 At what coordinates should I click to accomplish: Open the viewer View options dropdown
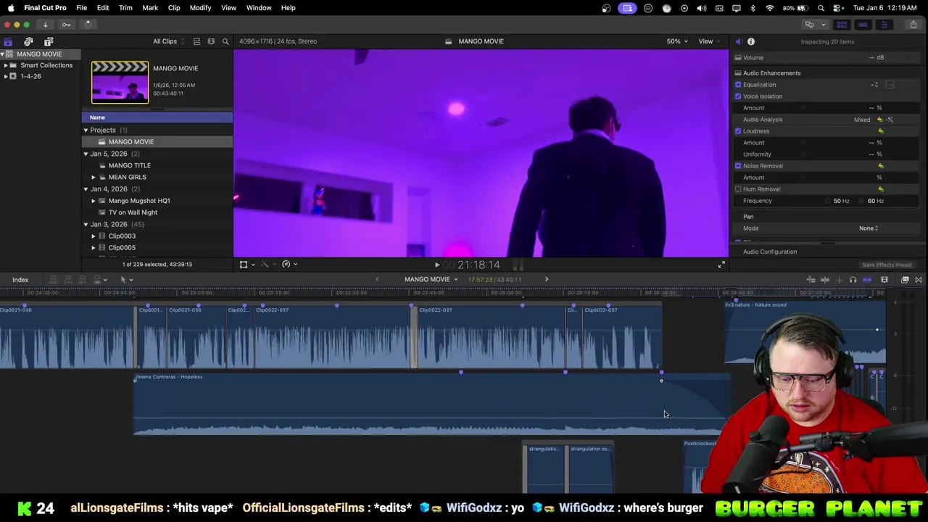708,41
